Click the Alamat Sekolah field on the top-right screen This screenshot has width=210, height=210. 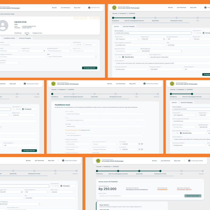coord(162,63)
